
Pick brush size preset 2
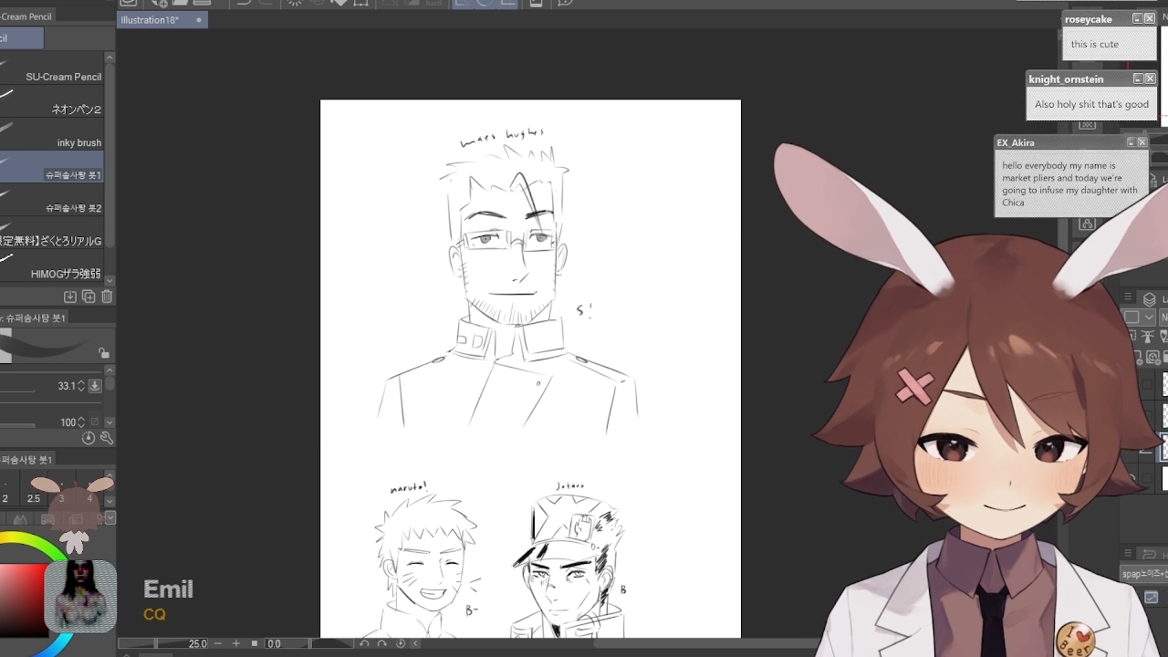tap(5, 488)
